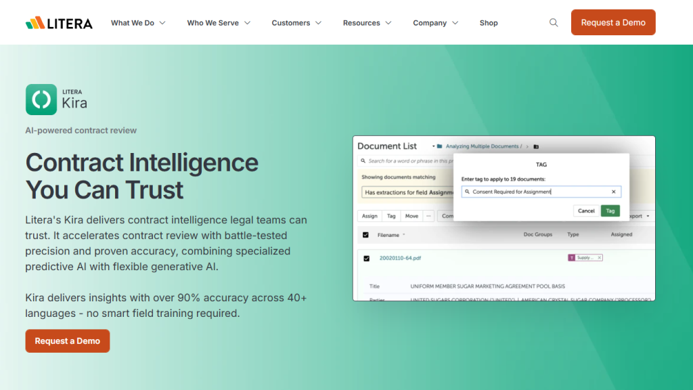The height and width of the screenshot is (390, 693).
Task: Click the green Kira product logo icon
Action: pos(41,100)
